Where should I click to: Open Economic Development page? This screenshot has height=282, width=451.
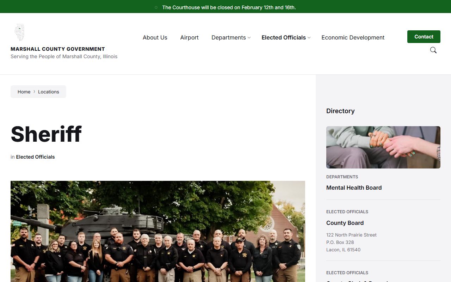(x=353, y=37)
